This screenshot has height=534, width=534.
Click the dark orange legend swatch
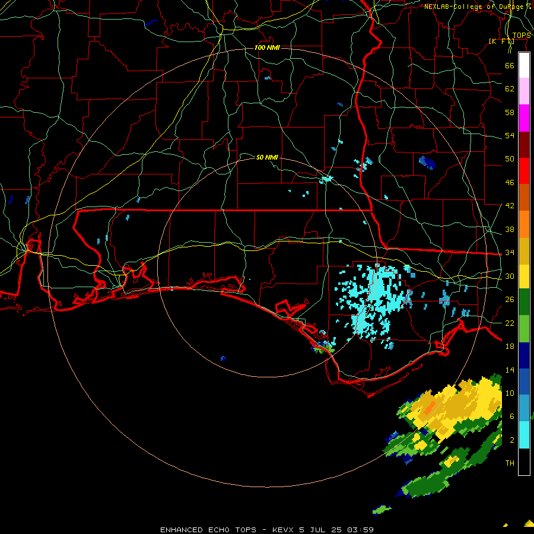click(x=524, y=198)
